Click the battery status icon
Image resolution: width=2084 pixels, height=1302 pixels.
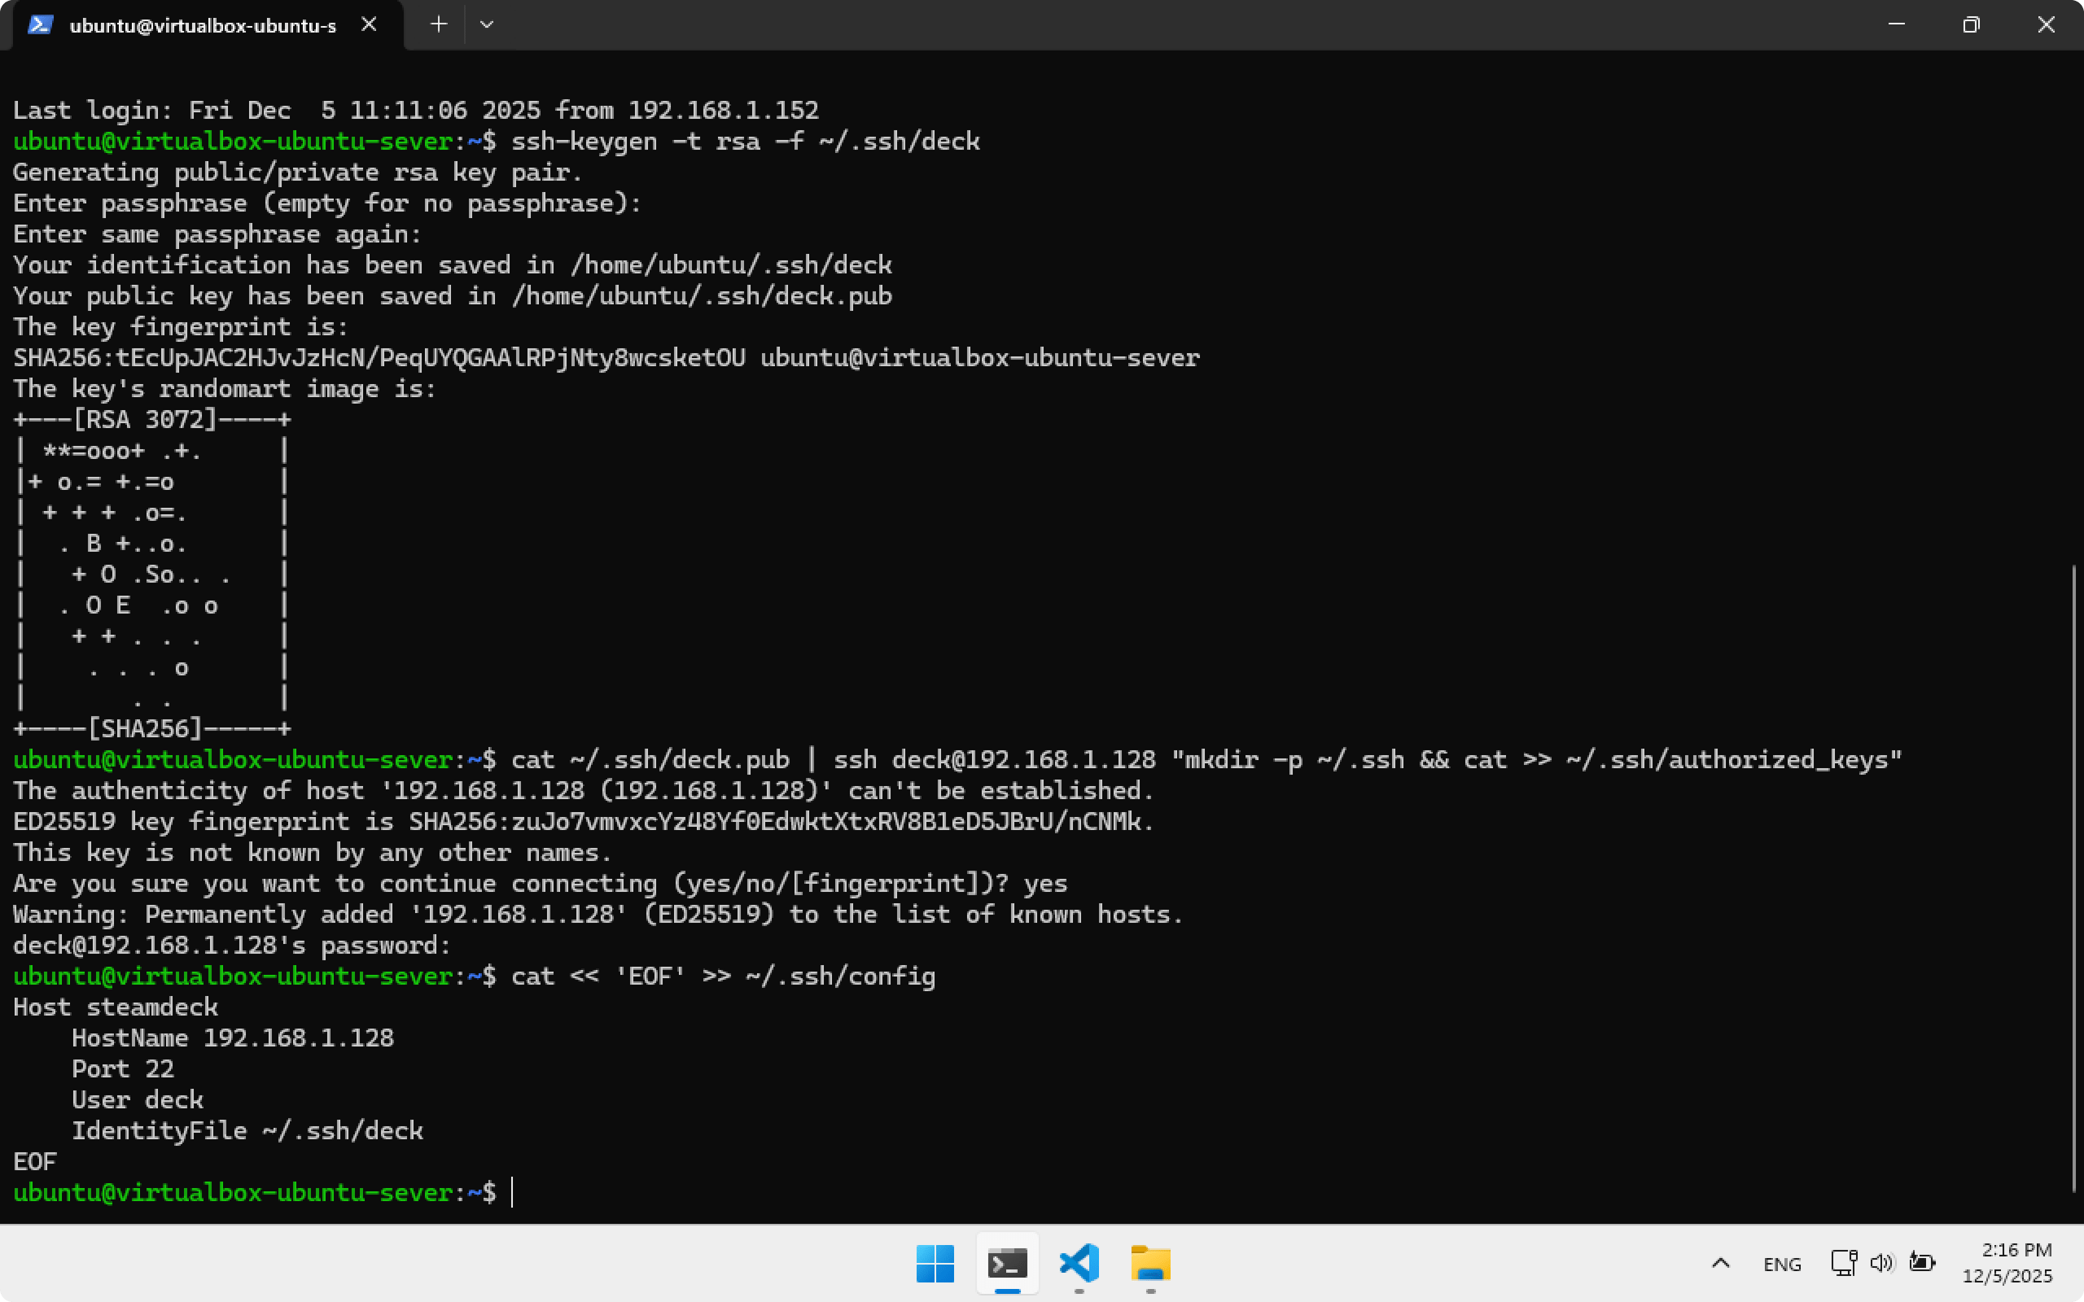pos(1922,1263)
